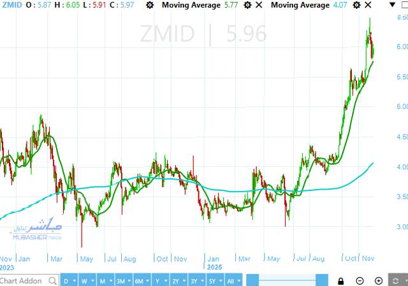Open settings for Moving Average 4.07
408x286 pixels.
click(356, 5)
